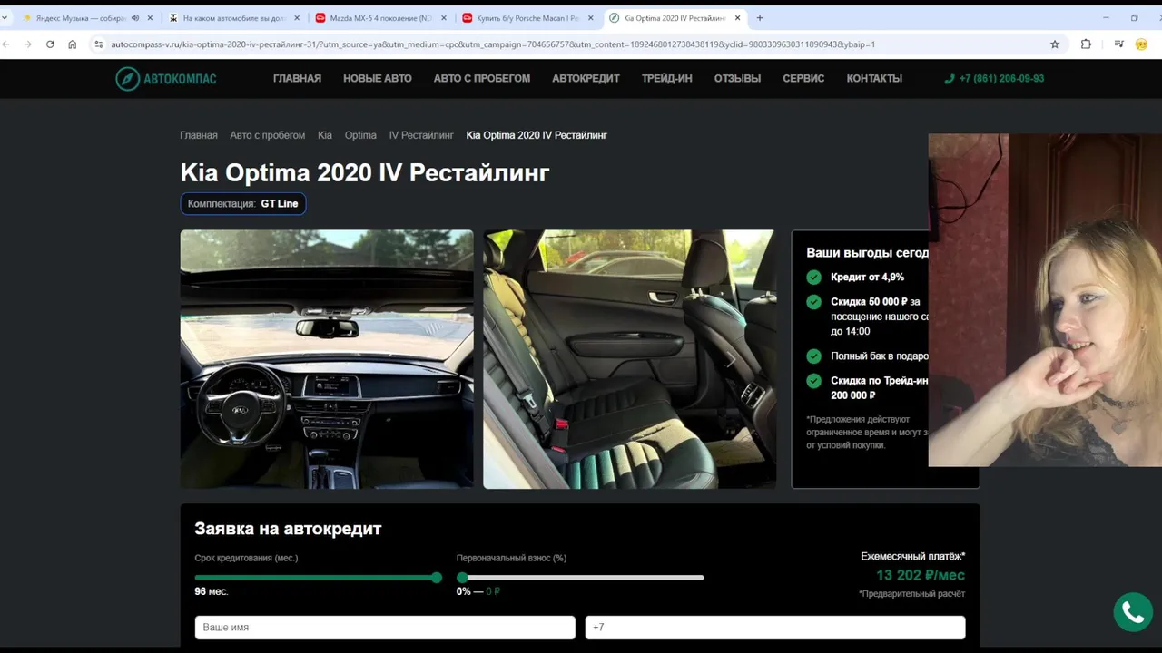Open the Отзывы menu item
The height and width of the screenshot is (653, 1162).
coord(737,79)
